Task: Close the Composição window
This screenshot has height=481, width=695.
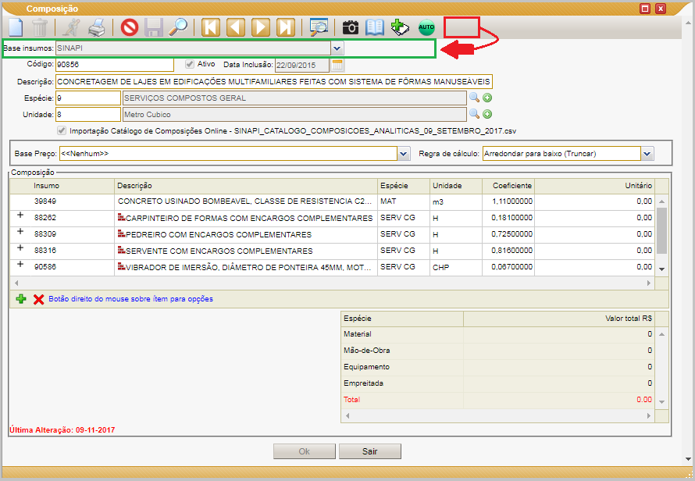Action: (x=661, y=9)
